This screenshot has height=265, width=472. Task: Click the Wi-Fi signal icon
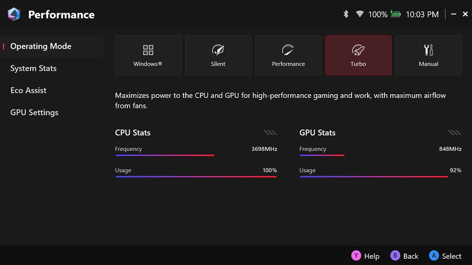click(x=360, y=15)
